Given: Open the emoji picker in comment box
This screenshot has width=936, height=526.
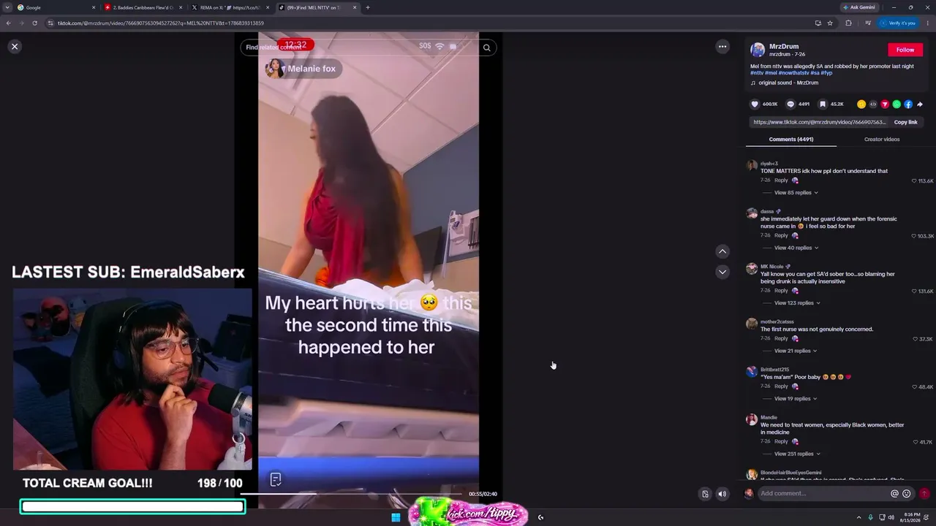Looking at the screenshot, I should coord(907,494).
